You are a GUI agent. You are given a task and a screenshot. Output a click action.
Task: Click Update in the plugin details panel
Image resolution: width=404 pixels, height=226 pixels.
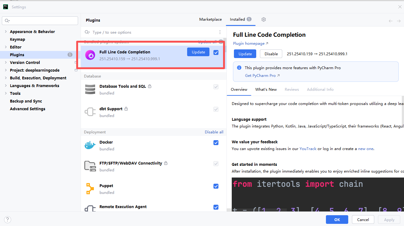coord(245,54)
